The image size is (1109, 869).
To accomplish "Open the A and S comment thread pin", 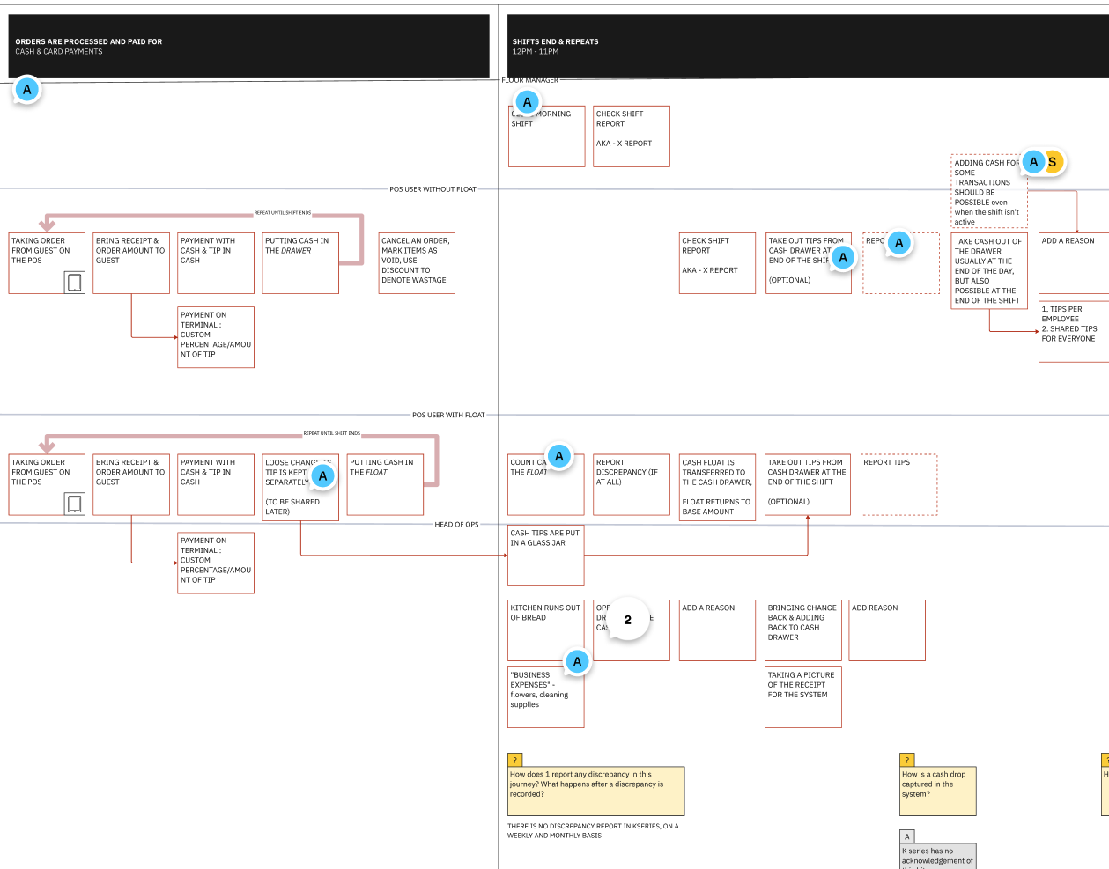I will 1043,162.
